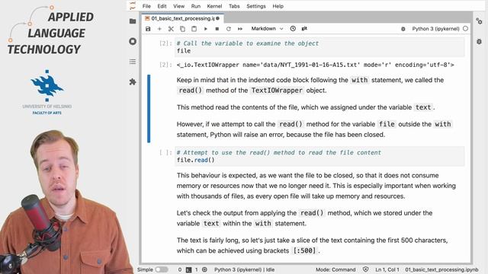Open the Edit menu
Screen dimensions: 488x274
pos(162,6)
